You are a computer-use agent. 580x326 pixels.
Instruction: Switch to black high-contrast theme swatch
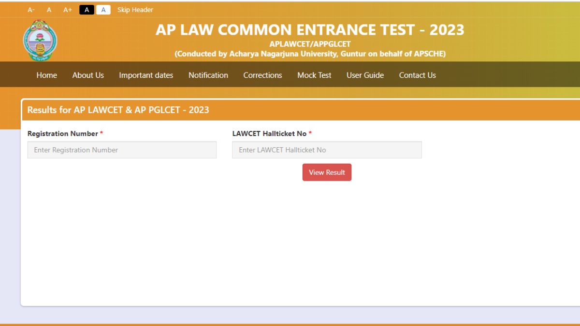[x=87, y=10]
